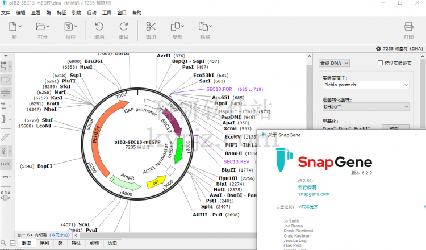Click the magnifier search icon at bottom left
This screenshot has width=426, height=250.
(x=3, y=243)
